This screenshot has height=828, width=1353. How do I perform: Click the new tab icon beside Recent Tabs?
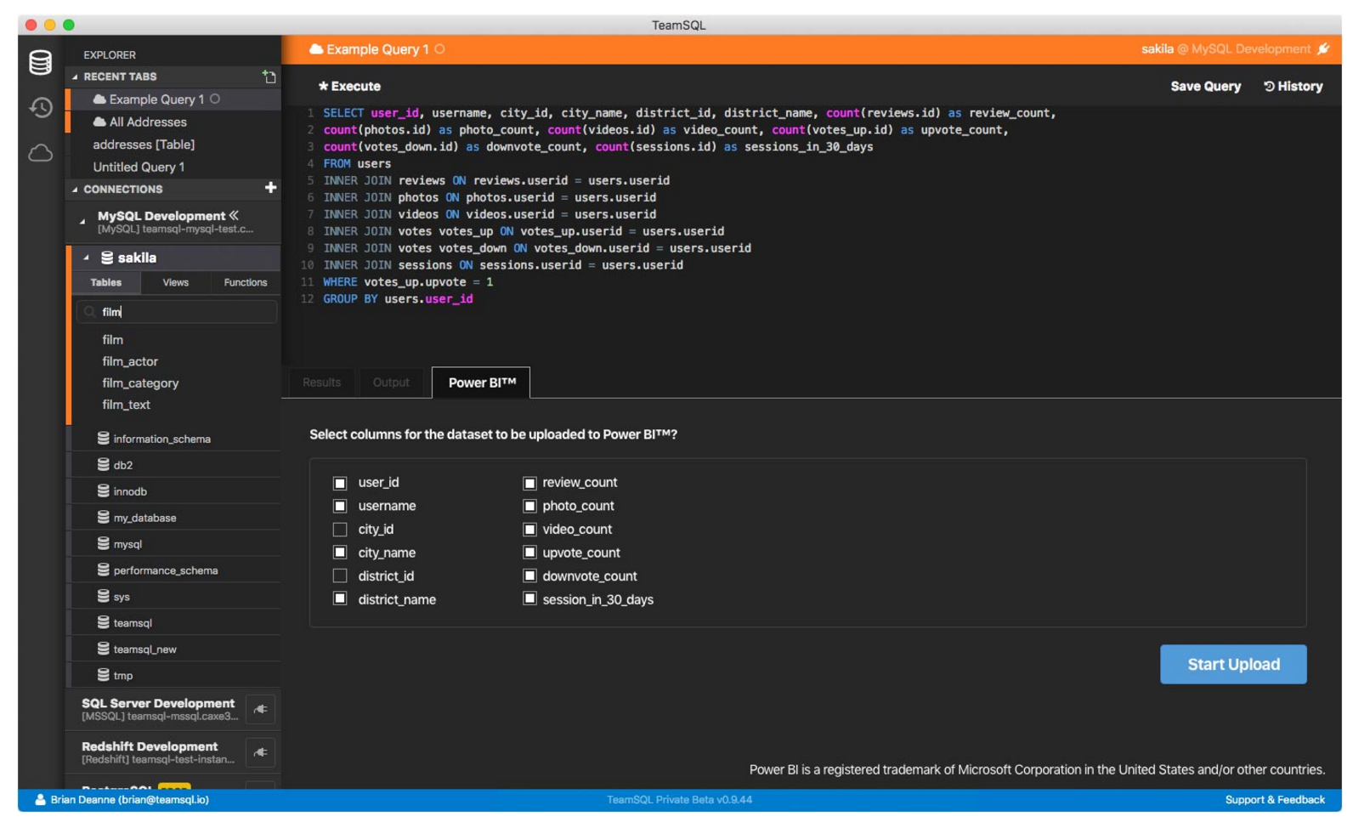[x=269, y=77]
